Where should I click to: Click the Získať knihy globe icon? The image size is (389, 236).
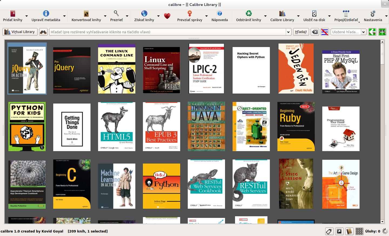point(144,14)
